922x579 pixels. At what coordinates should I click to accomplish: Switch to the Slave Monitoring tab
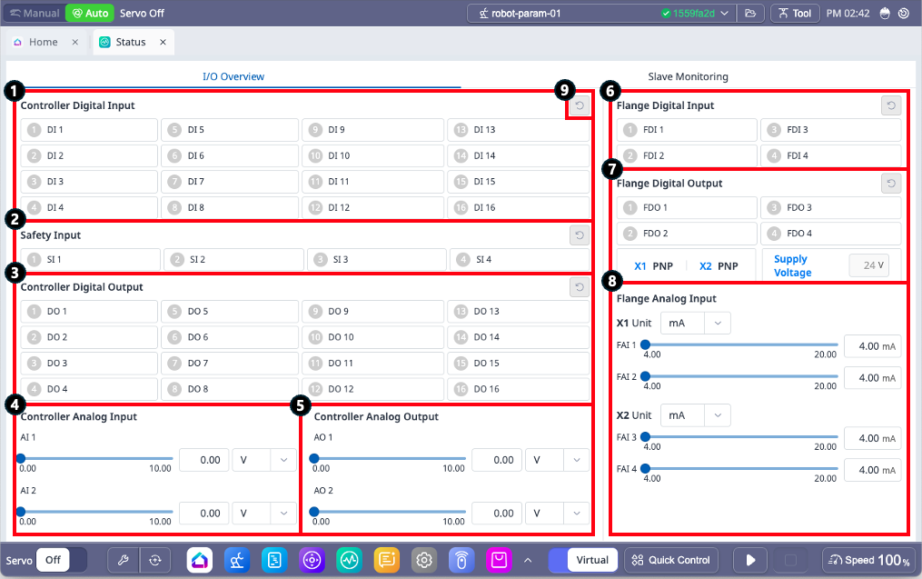pos(688,77)
